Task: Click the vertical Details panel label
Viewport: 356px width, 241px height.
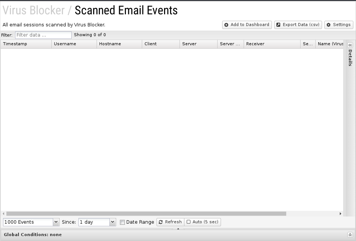Action: [x=350, y=58]
